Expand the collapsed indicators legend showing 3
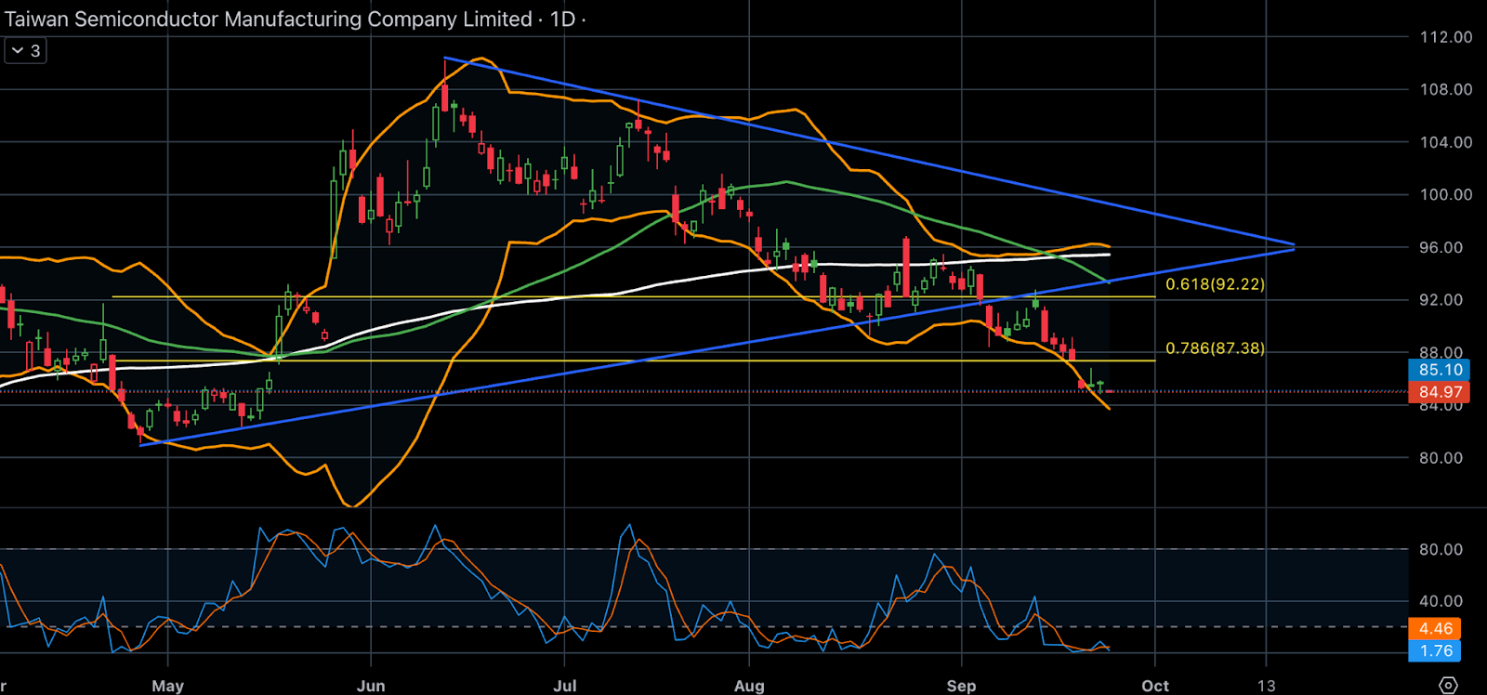Image resolution: width=1487 pixels, height=695 pixels. point(25,51)
